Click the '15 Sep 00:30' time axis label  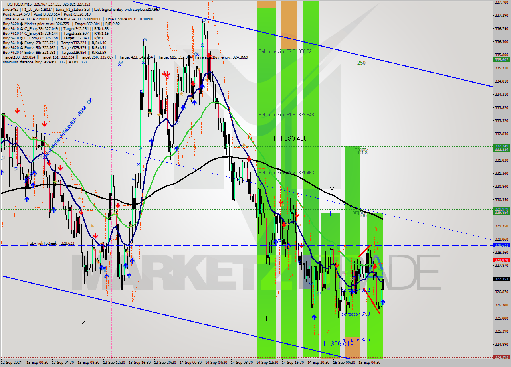344,363
